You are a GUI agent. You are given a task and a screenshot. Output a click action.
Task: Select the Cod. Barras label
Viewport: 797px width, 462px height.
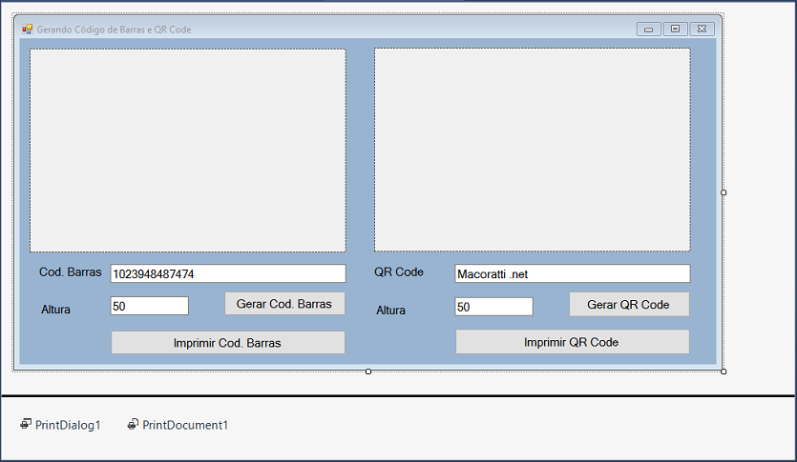[x=70, y=272]
